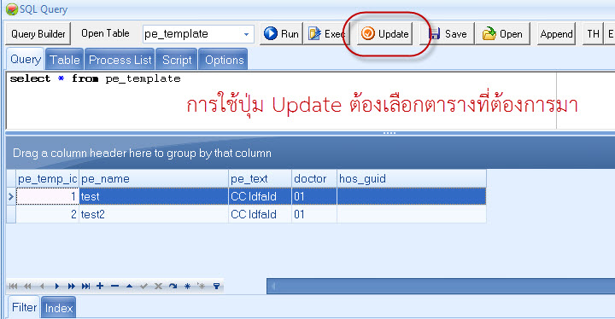
Task: Open grid filter funnel icon
Action: point(216,286)
